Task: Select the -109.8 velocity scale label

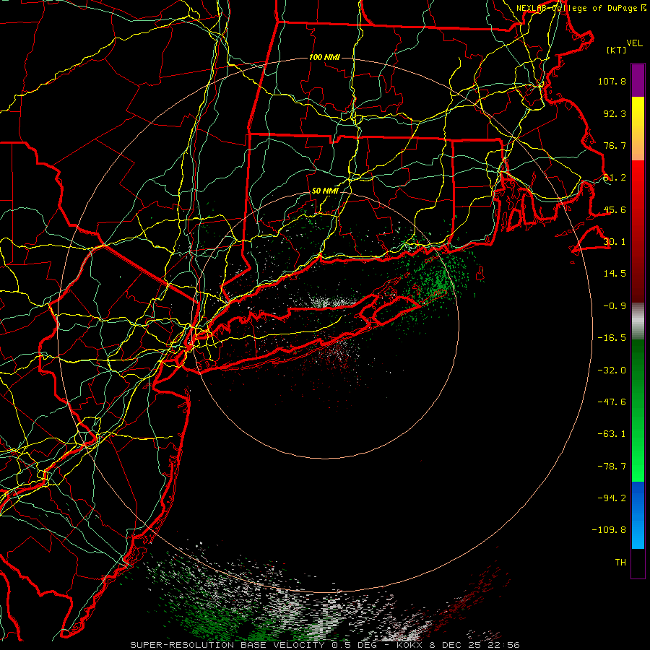Action: coord(609,530)
